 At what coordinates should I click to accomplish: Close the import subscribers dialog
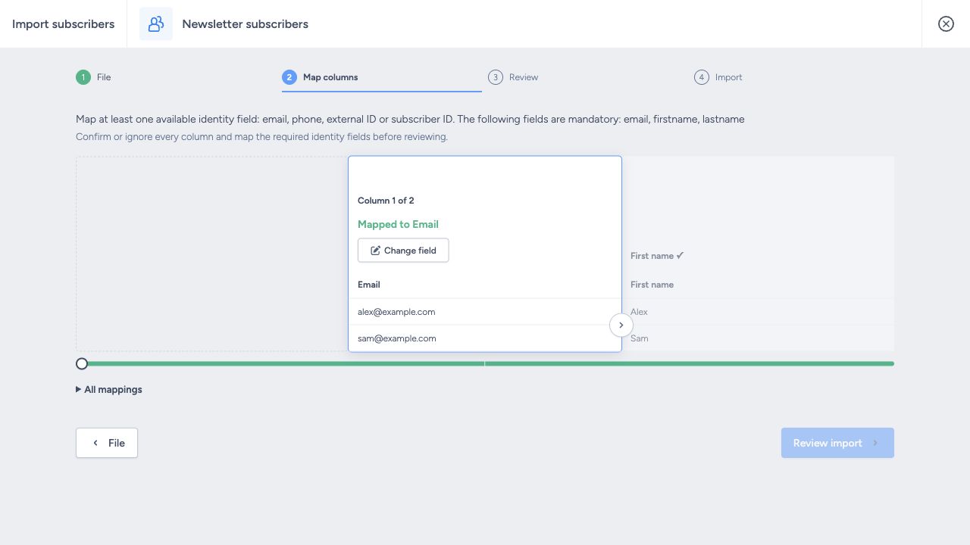tap(946, 24)
